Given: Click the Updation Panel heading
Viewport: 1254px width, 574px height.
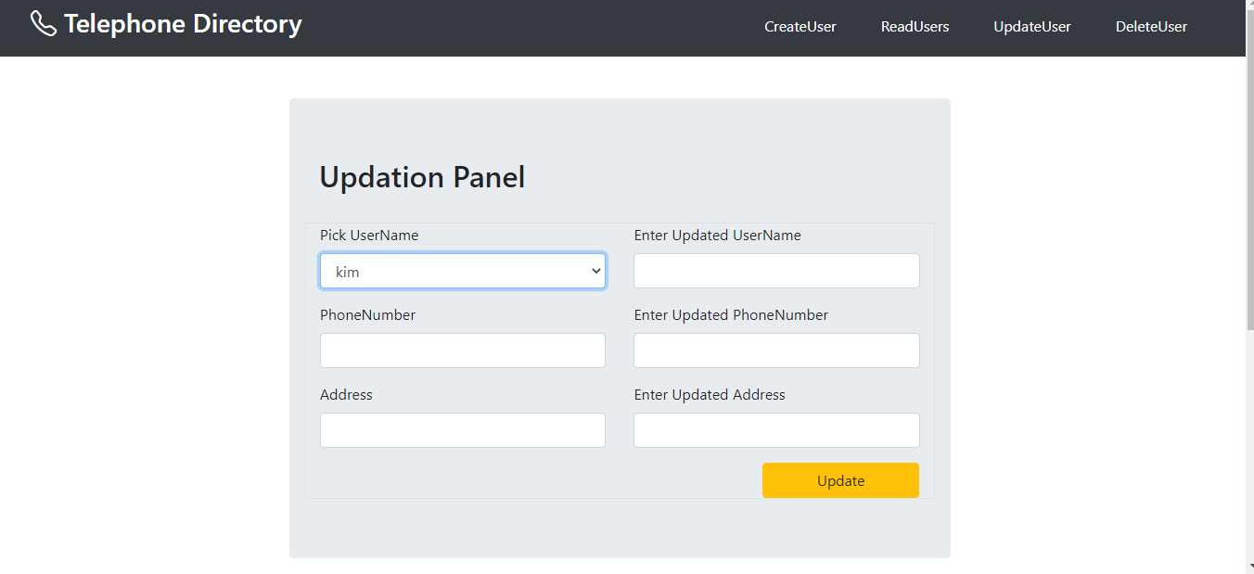Looking at the screenshot, I should 422,177.
